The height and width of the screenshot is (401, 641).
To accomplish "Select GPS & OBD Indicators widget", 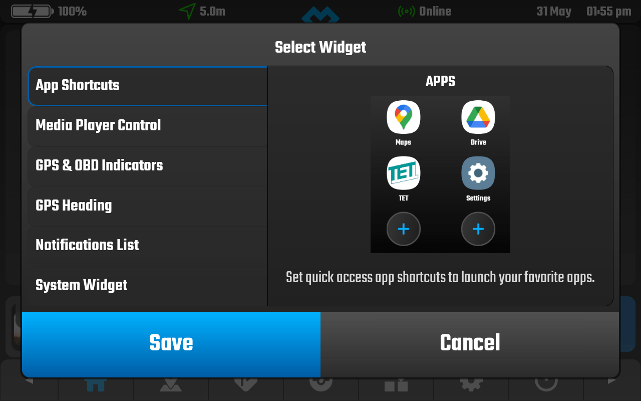I will pos(148,165).
